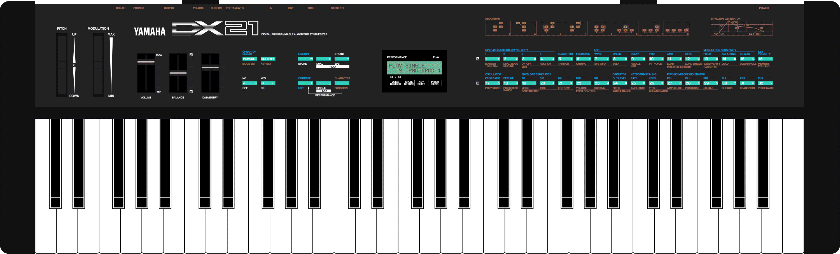Hit the YES / +1 ON button
The image size is (840, 254).
268,83
